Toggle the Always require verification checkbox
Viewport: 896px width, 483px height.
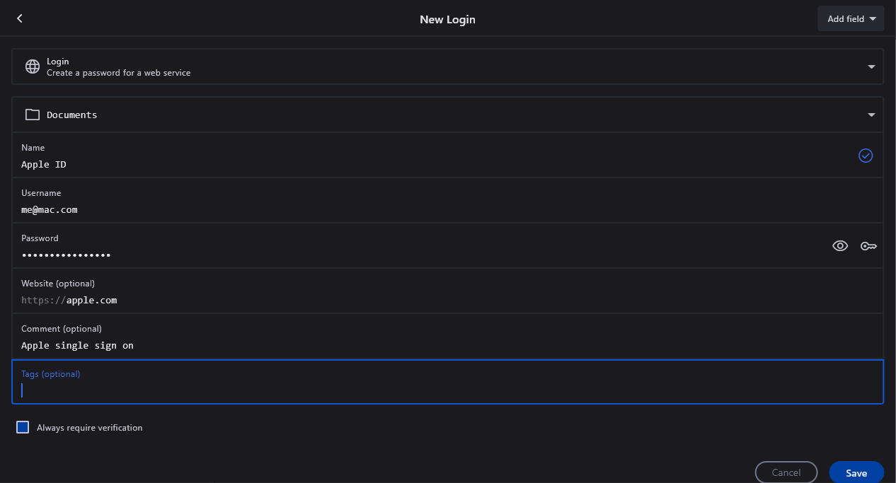23,427
